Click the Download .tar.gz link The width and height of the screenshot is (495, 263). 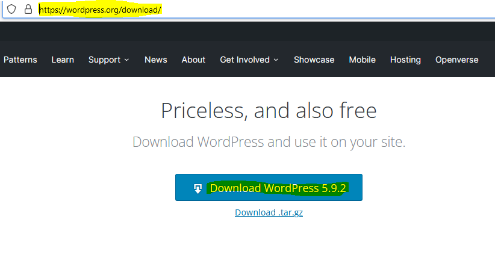pyautogui.click(x=269, y=212)
